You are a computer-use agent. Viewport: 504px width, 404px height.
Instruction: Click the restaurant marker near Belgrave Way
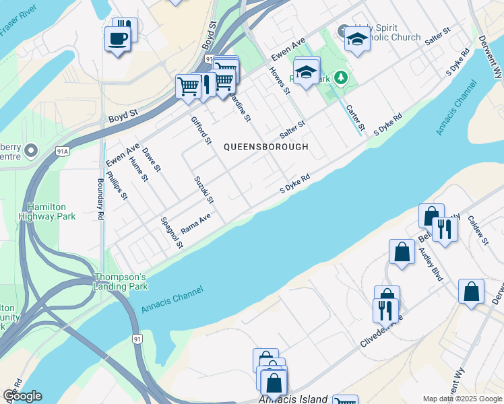pyautogui.click(x=445, y=232)
